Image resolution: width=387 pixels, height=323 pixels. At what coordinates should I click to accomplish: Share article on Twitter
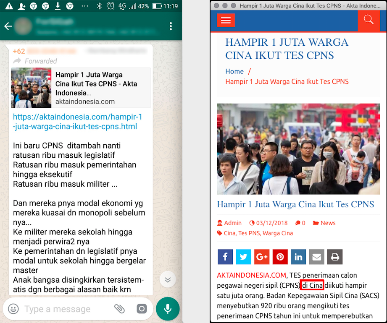pos(243,257)
